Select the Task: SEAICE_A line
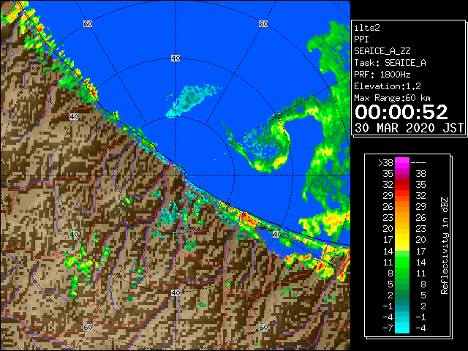Viewport: 468px width, 351px height. [390, 63]
